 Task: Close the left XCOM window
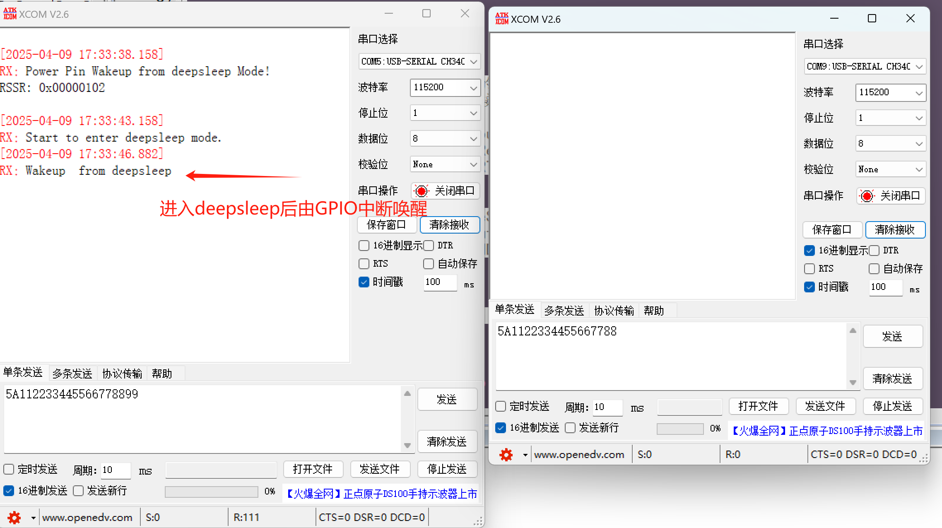click(x=465, y=14)
